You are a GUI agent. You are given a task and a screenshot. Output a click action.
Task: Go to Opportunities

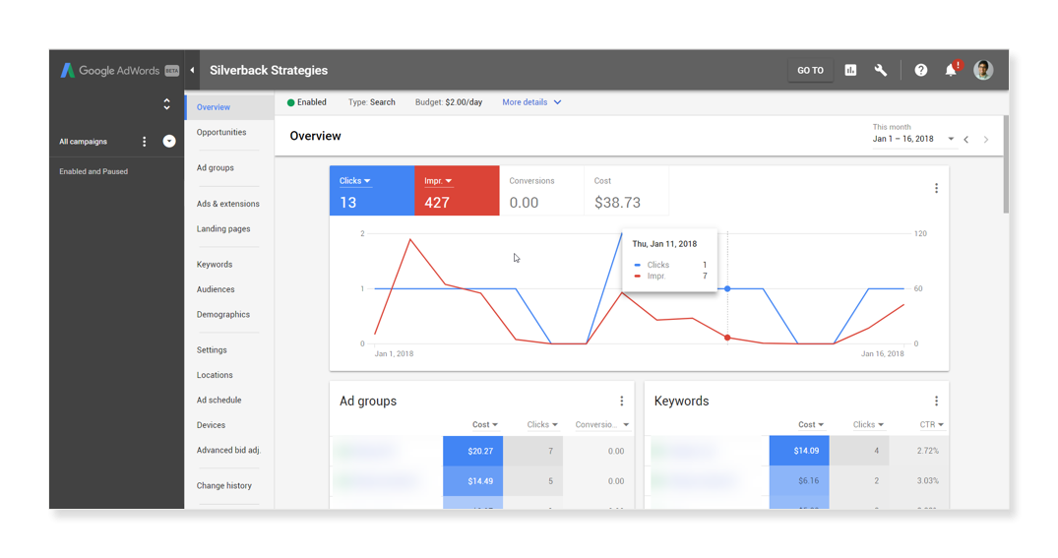coord(221,132)
